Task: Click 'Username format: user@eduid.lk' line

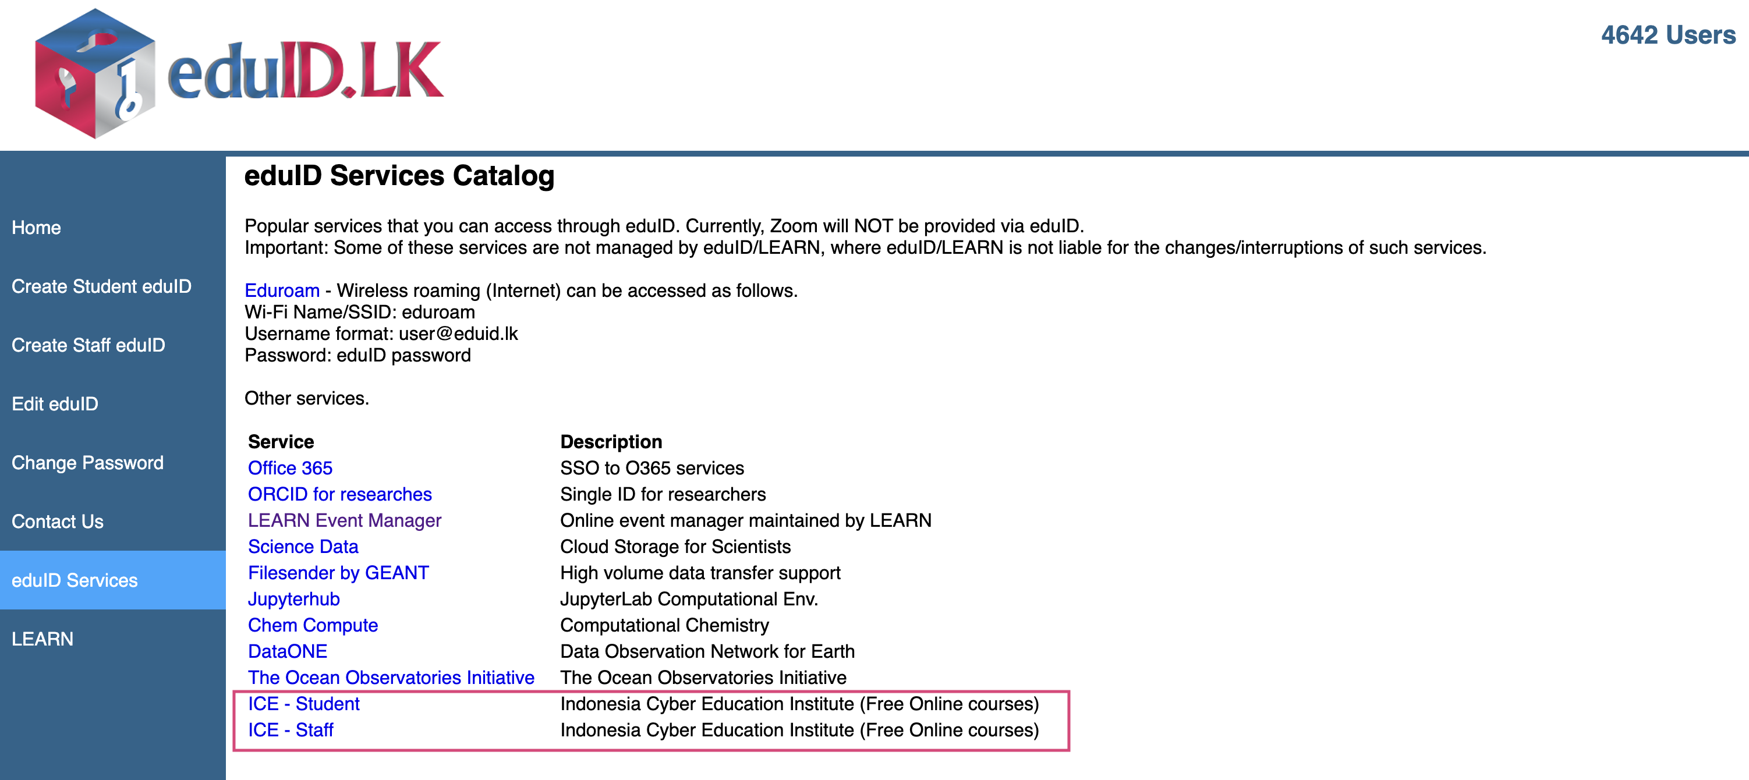Action: click(381, 334)
